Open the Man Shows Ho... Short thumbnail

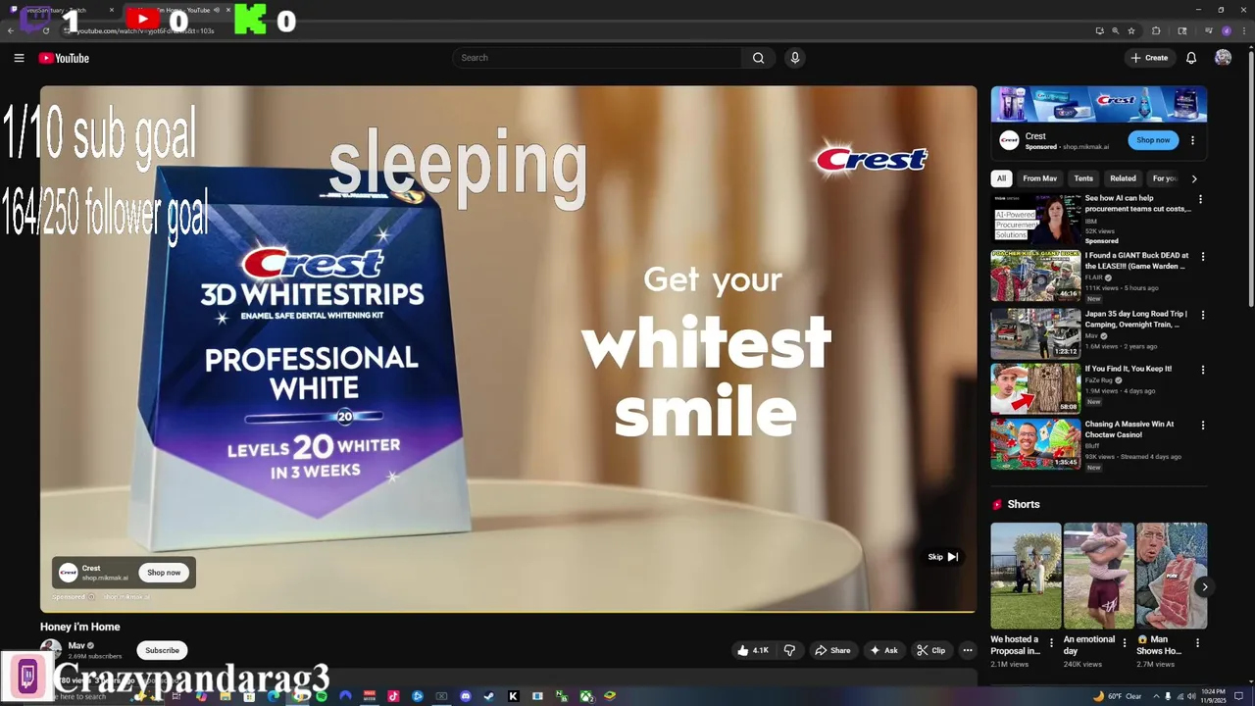1172,576
